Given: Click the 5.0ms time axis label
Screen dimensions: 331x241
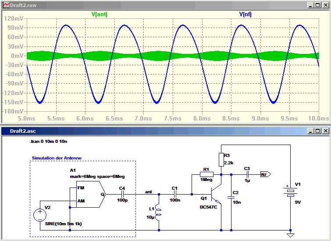Looking at the screenshot, I should pyautogui.click(x=27, y=118).
